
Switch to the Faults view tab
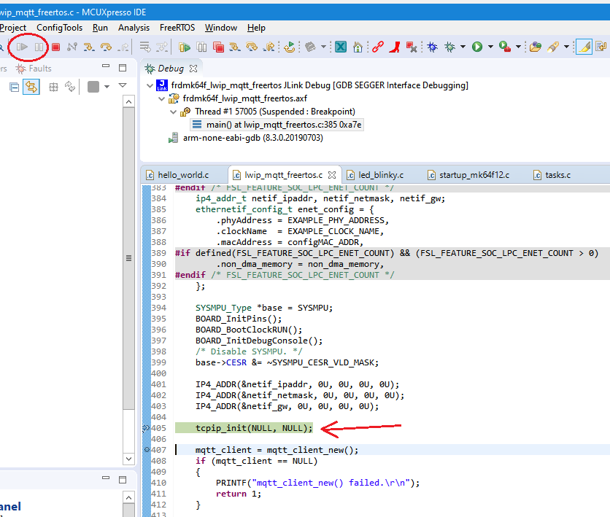pos(34,69)
